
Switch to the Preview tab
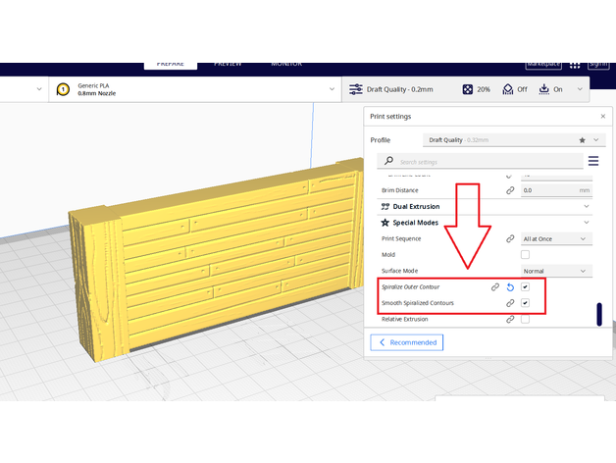(x=228, y=64)
